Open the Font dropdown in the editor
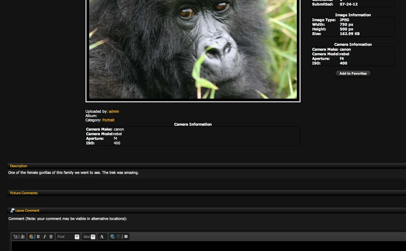 [x=68, y=237]
